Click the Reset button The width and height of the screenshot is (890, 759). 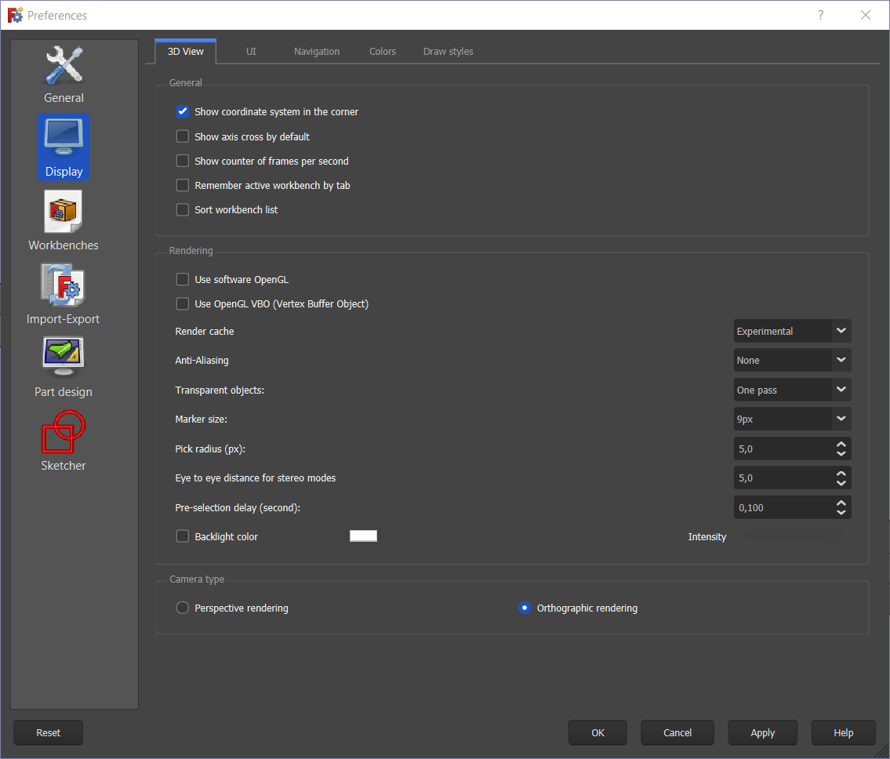point(48,732)
